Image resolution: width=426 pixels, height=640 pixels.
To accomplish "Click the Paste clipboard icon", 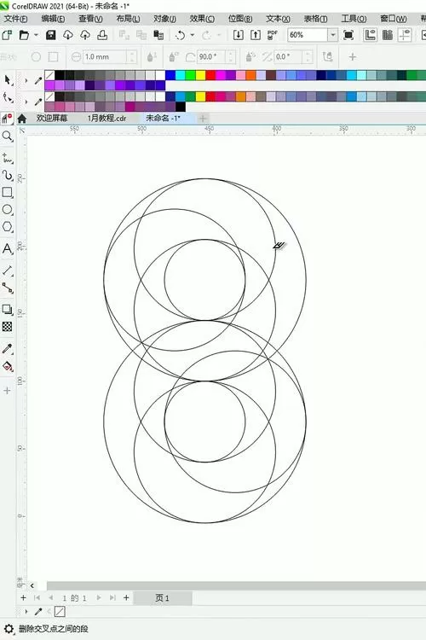I will pos(158,35).
